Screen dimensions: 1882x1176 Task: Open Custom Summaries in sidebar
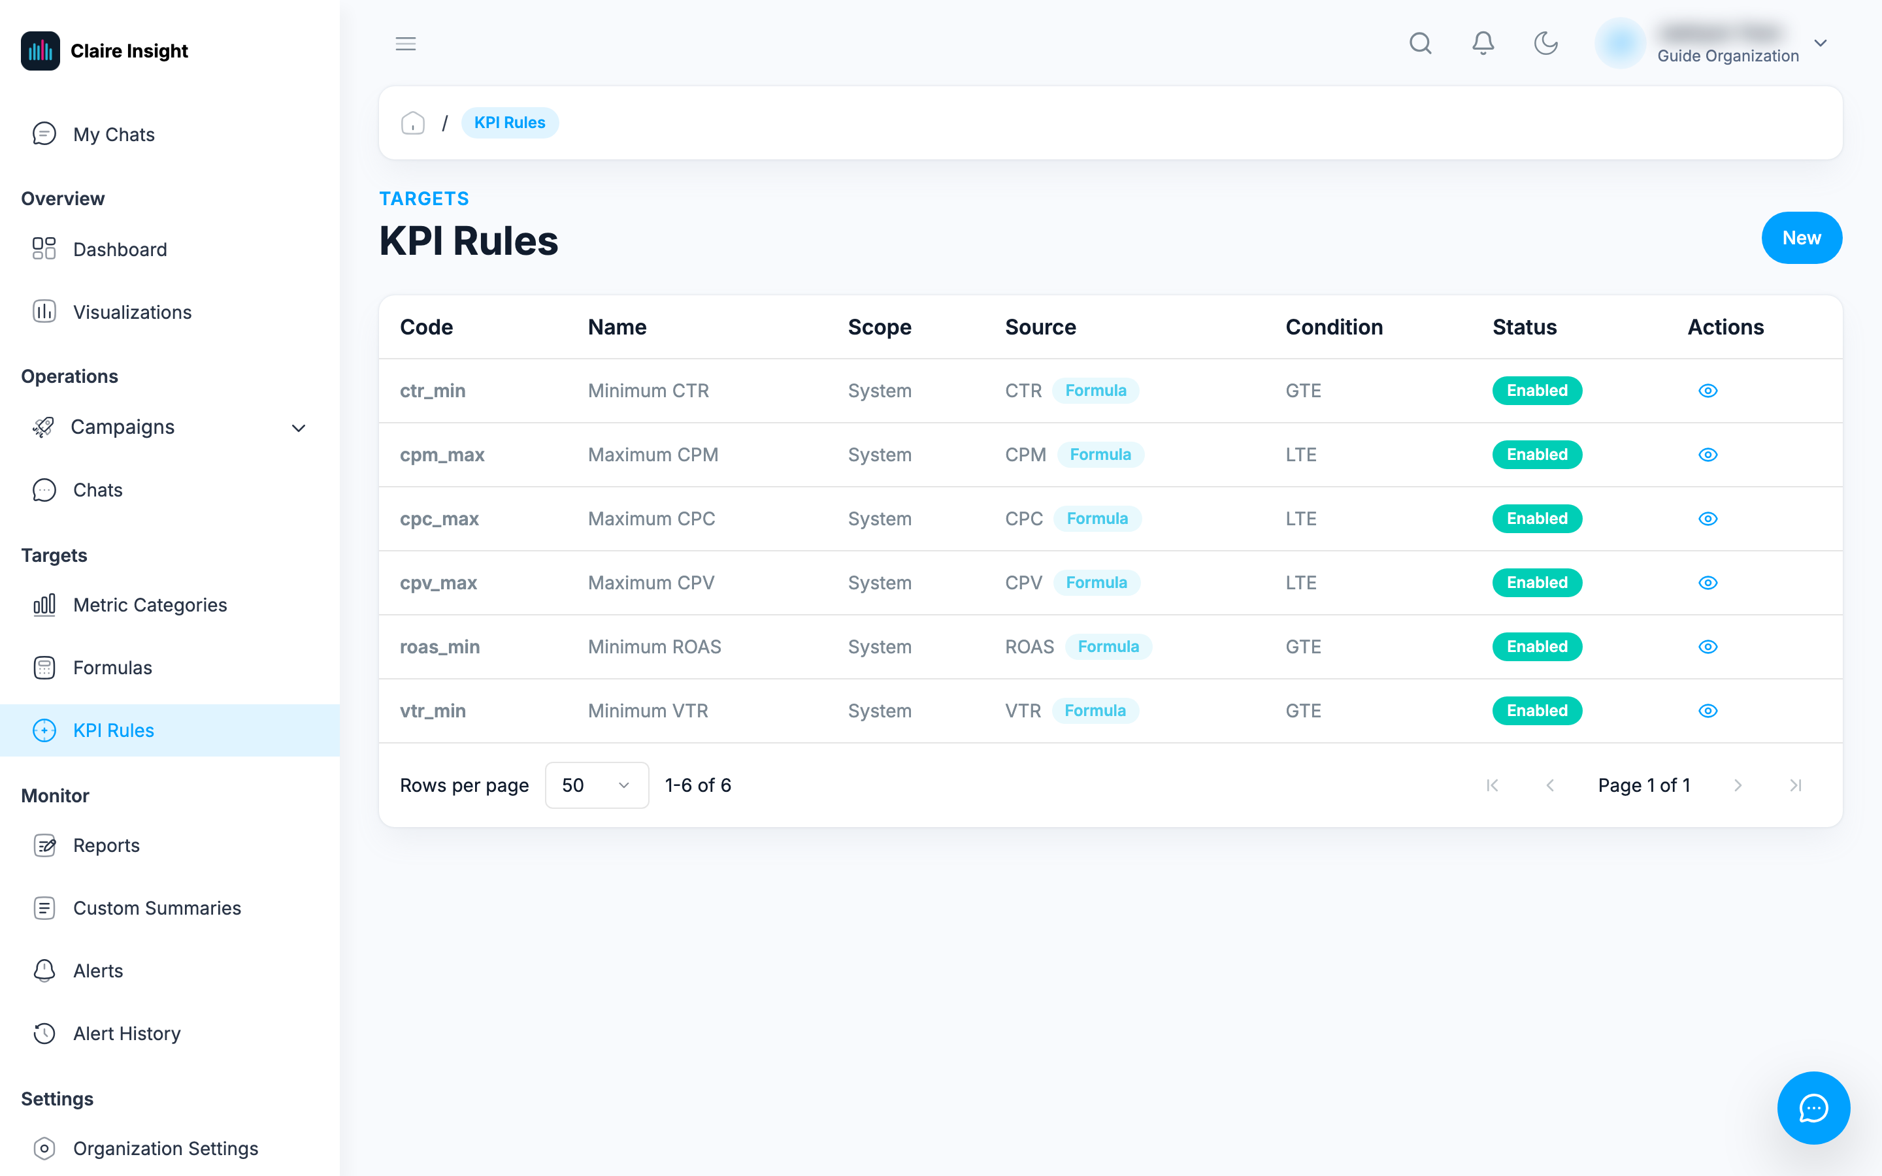point(169,907)
